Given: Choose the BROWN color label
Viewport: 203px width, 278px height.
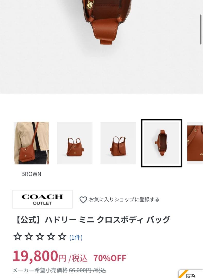Looking at the screenshot, I should 31,174.
